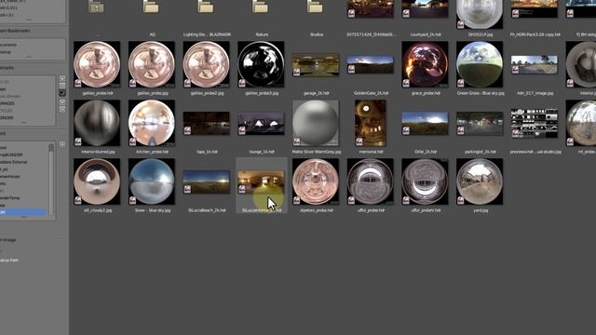Select Green Grass - Blue sky.jpg thumbnail
Viewport: 596px width, 335px height.
480,64
